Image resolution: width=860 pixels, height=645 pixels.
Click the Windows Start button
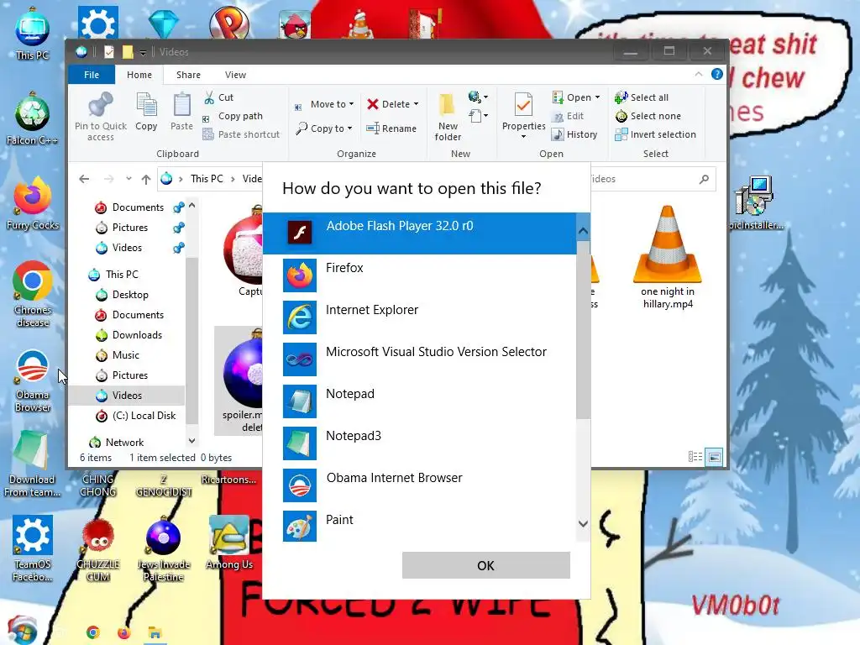[x=23, y=631]
